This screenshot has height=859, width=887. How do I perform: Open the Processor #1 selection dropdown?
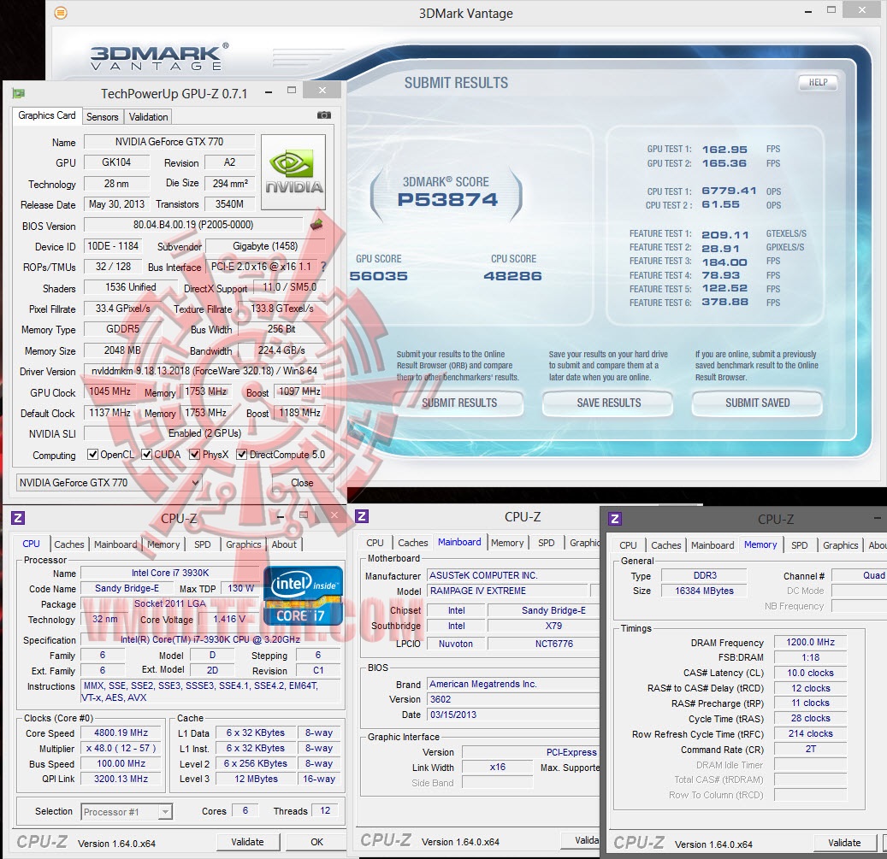click(x=126, y=811)
